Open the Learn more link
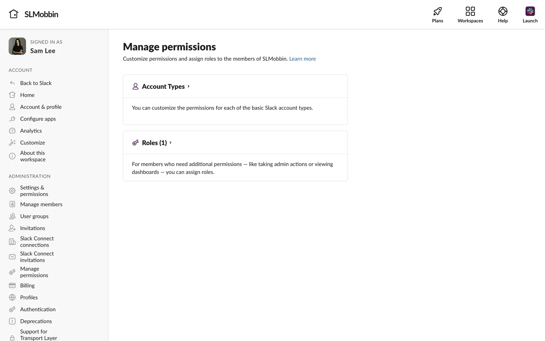The height and width of the screenshot is (341, 545). tap(302, 59)
